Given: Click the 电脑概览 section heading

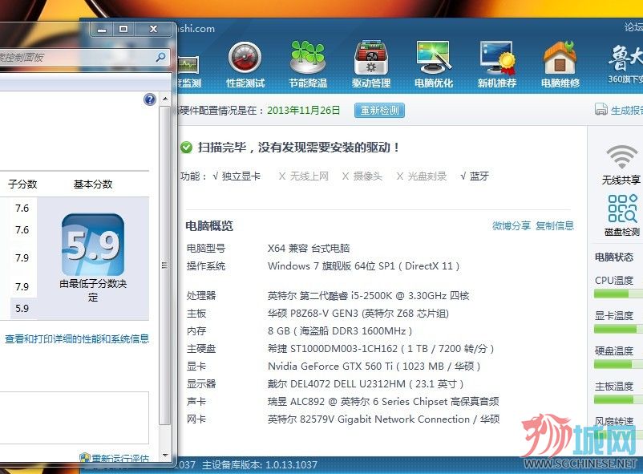Looking at the screenshot, I should [x=209, y=225].
